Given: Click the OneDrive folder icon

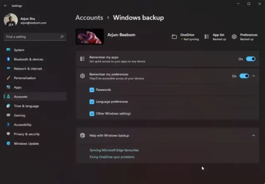Looking at the screenshot, I should pyautogui.click(x=174, y=37).
